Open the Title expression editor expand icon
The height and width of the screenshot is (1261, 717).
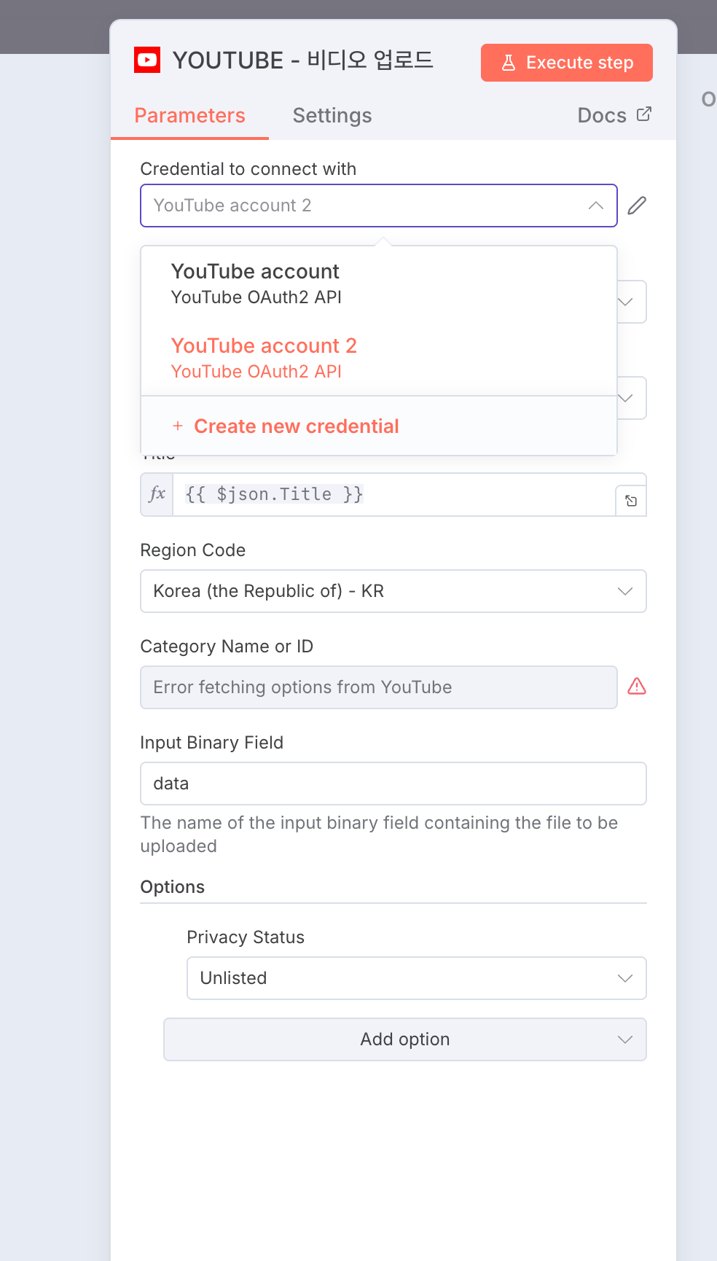pyautogui.click(x=631, y=501)
